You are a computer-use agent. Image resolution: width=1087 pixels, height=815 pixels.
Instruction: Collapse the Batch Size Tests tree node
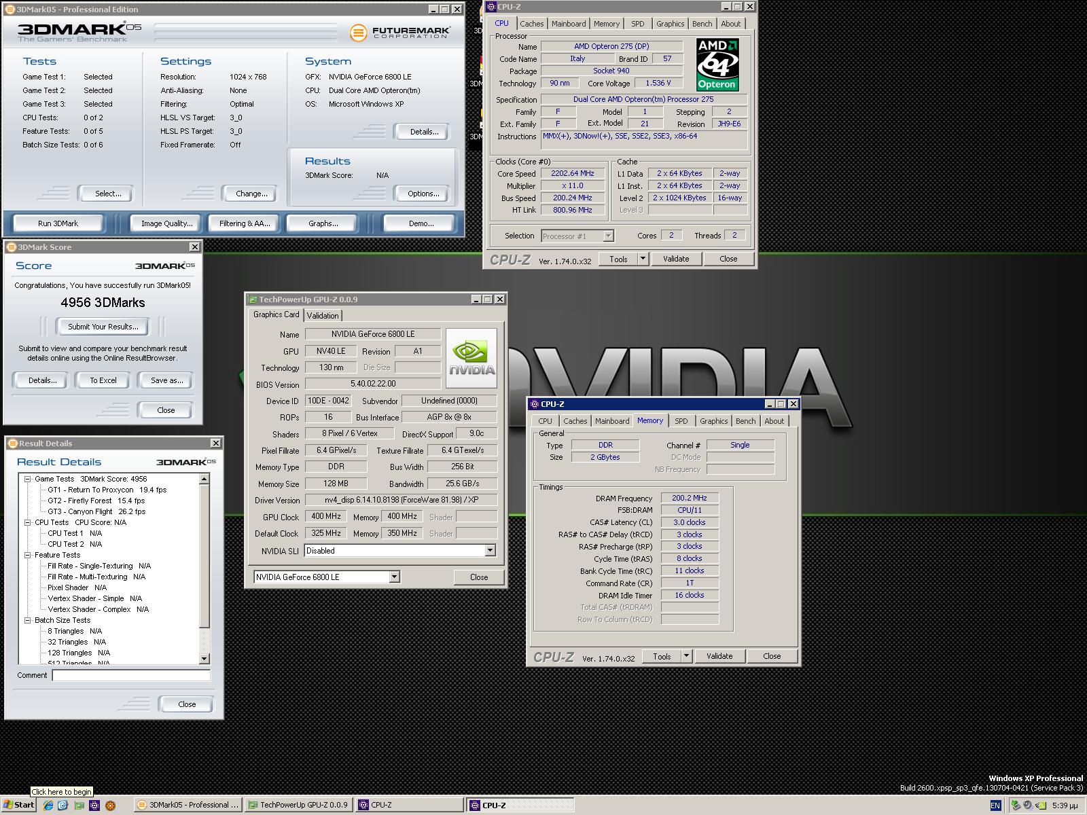28,620
